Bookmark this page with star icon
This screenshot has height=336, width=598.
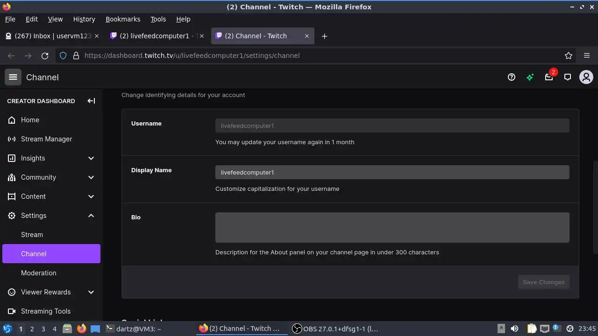[569, 56]
